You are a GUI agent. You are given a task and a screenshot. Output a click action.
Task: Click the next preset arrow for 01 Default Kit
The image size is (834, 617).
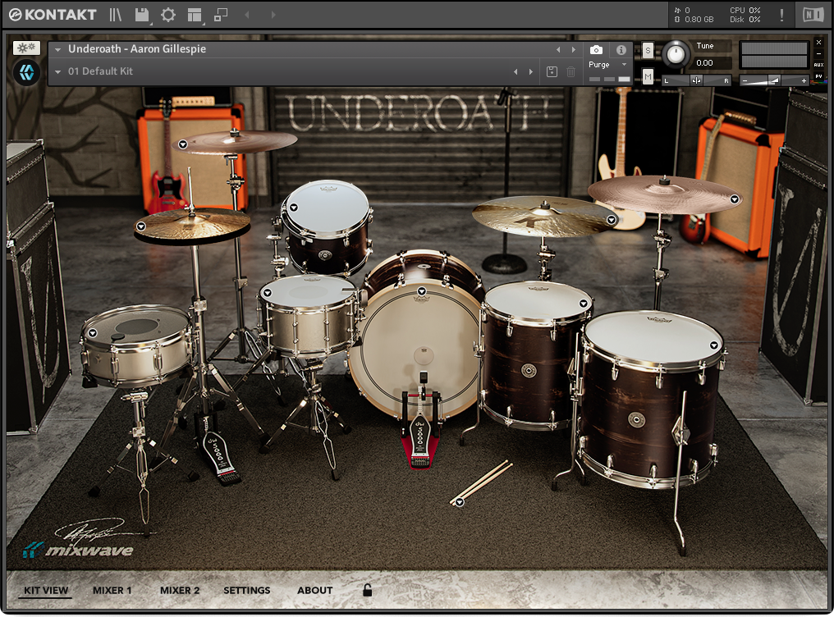531,71
